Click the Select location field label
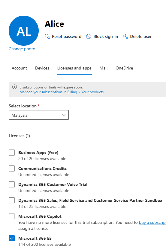The height and width of the screenshot is (247, 166). pos(23,106)
